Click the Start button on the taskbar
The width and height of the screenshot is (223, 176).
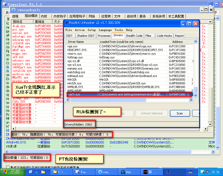click(x=13, y=172)
